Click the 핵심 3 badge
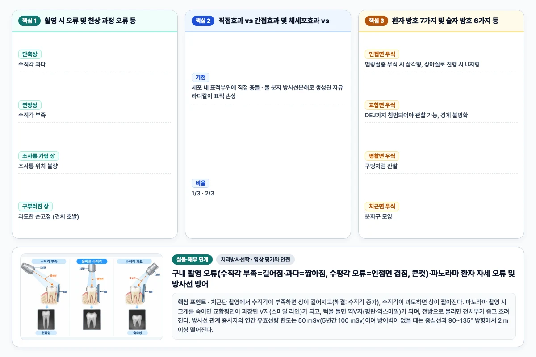 click(377, 21)
